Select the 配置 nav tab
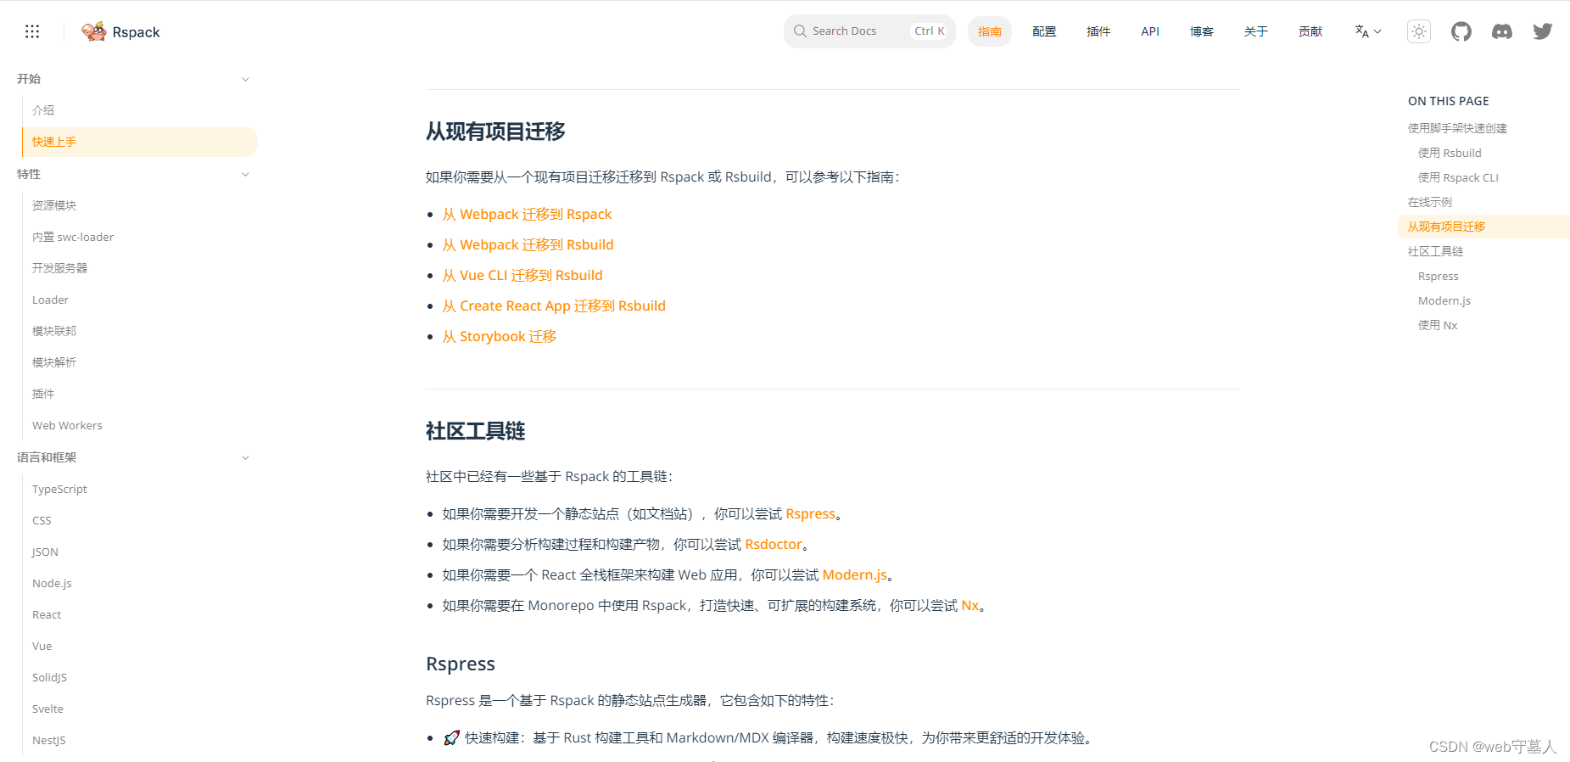The height and width of the screenshot is (762, 1570). point(1044,31)
